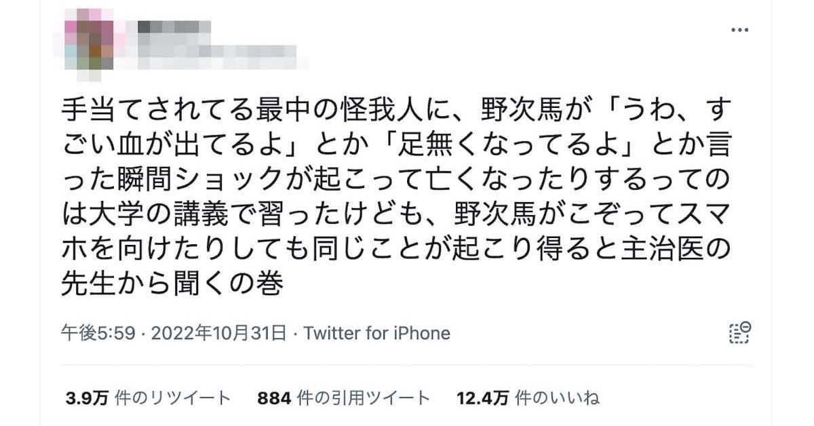
Task: Click the blurred display name of the author
Action: tap(174, 27)
